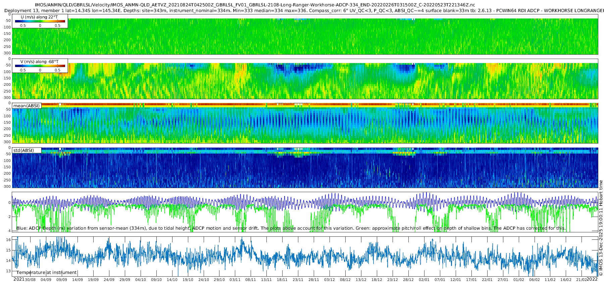Screen dimensions: 604x285
Task: Click the std(ABSI) panel label
Action: pos(24,151)
